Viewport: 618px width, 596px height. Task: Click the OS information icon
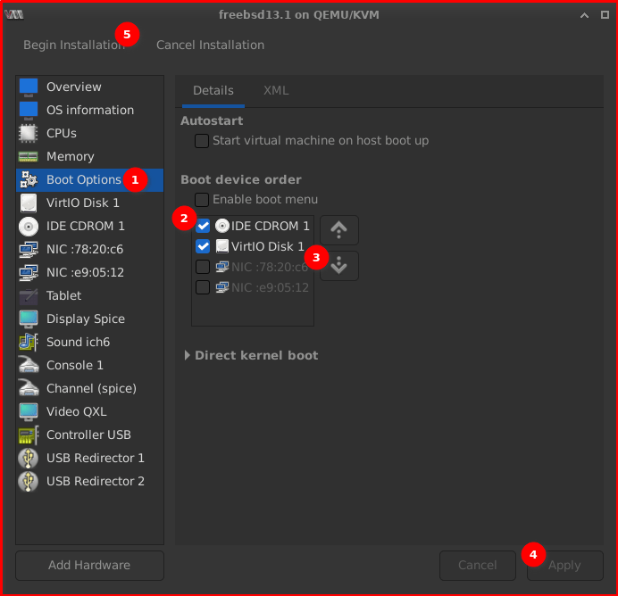click(x=29, y=111)
